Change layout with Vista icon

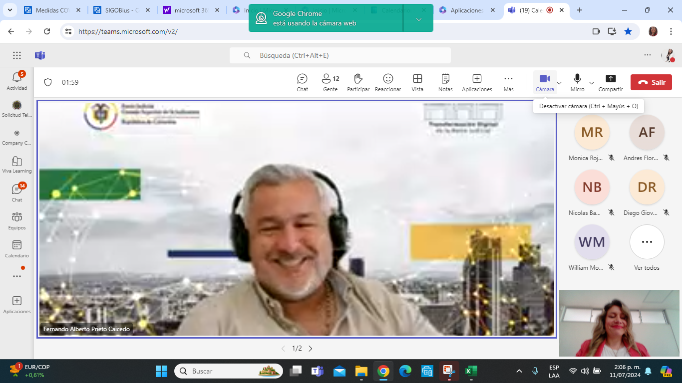coord(417,82)
